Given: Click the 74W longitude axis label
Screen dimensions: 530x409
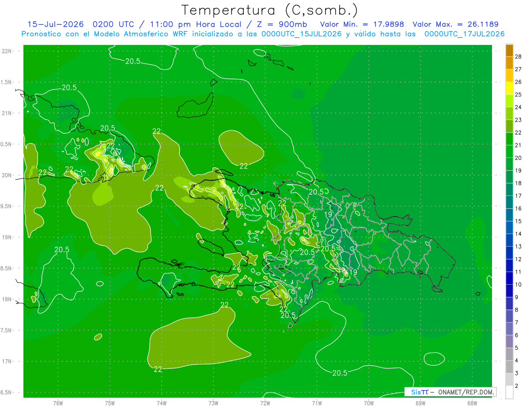Looking at the screenshot, I should point(162,403).
